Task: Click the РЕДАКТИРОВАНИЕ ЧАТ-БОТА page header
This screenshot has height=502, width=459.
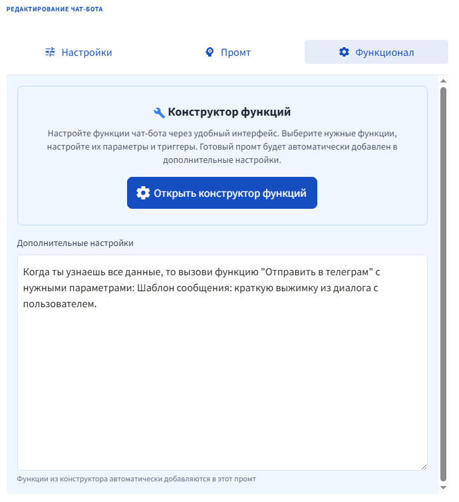Action: coord(55,10)
